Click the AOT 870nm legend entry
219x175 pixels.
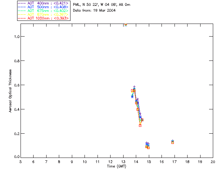point(43,14)
